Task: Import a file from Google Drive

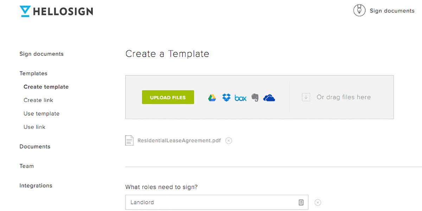Action: coord(212,98)
